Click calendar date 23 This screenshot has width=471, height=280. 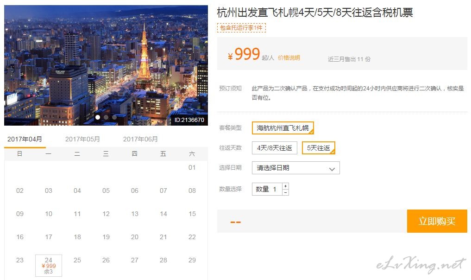pyautogui.click(x=20, y=260)
